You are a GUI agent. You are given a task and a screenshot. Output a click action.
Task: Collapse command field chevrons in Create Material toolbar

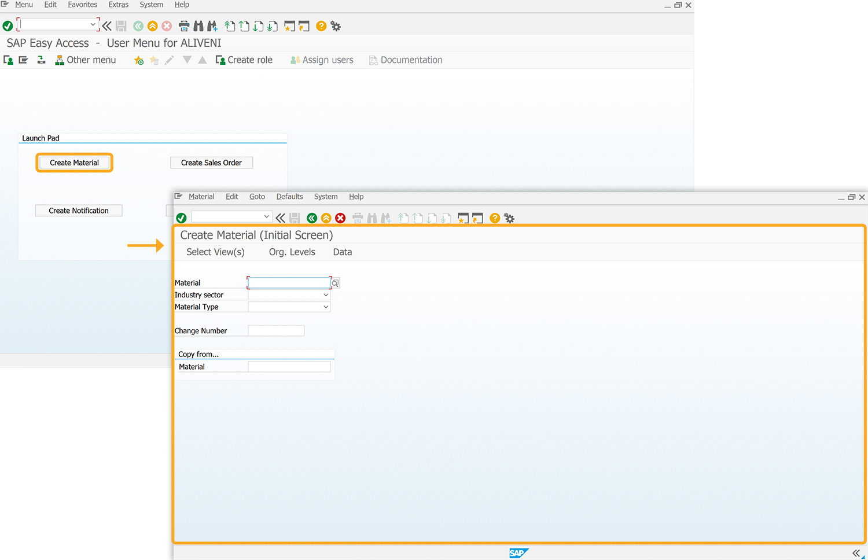281,218
